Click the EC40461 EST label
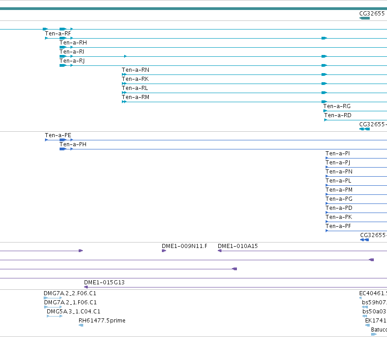Image resolution: width=387 pixels, height=337 pixels. coord(373,293)
